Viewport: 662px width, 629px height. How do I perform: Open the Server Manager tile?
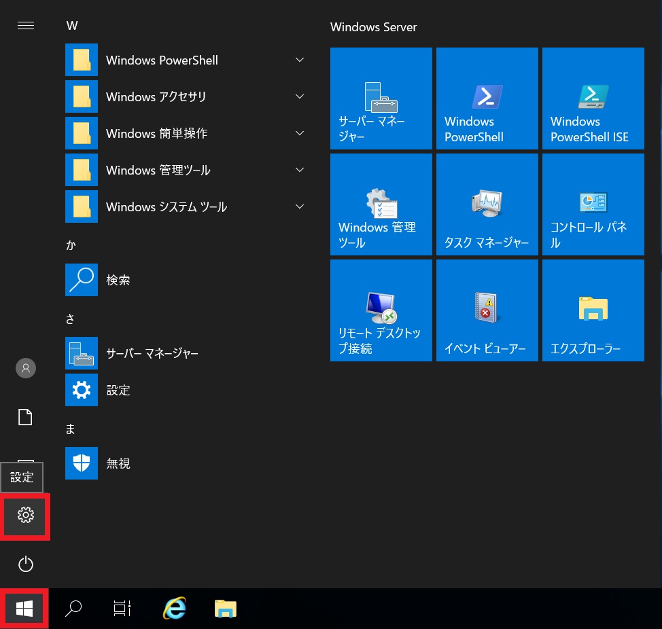coord(381,98)
